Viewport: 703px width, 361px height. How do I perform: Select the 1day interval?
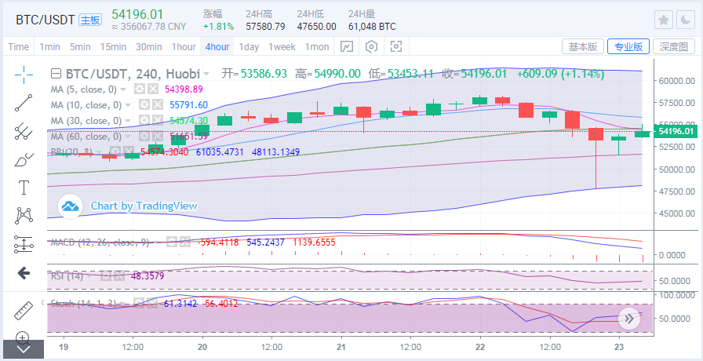(x=249, y=46)
